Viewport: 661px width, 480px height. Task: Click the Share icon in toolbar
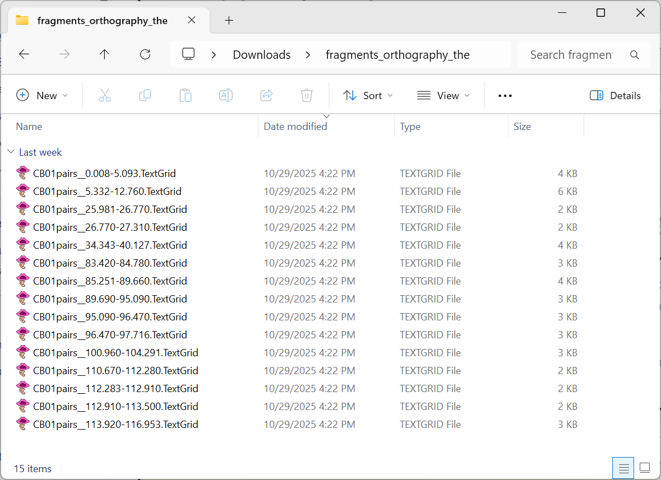point(266,96)
